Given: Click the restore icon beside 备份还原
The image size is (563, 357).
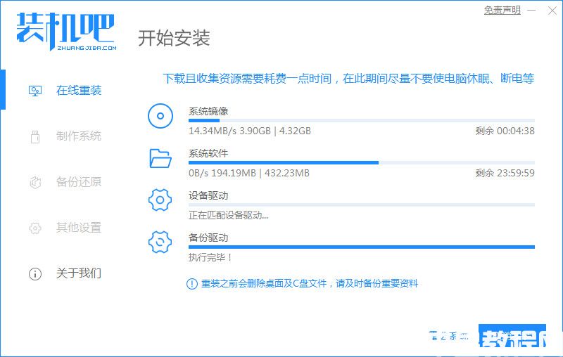Looking at the screenshot, I should coord(35,183).
